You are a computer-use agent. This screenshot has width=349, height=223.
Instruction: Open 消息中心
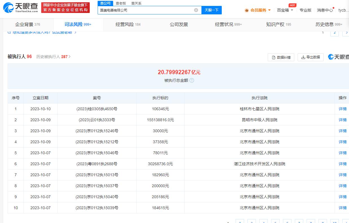click(325, 10)
